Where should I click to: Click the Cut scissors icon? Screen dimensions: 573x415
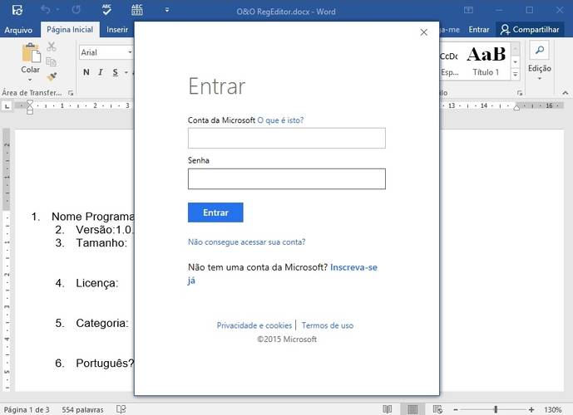(x=52, y=46)
